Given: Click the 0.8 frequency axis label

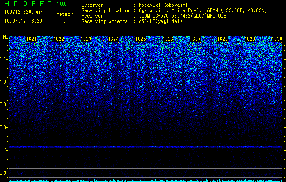Looking at the screenshot, I should click(x=3, y=127).
